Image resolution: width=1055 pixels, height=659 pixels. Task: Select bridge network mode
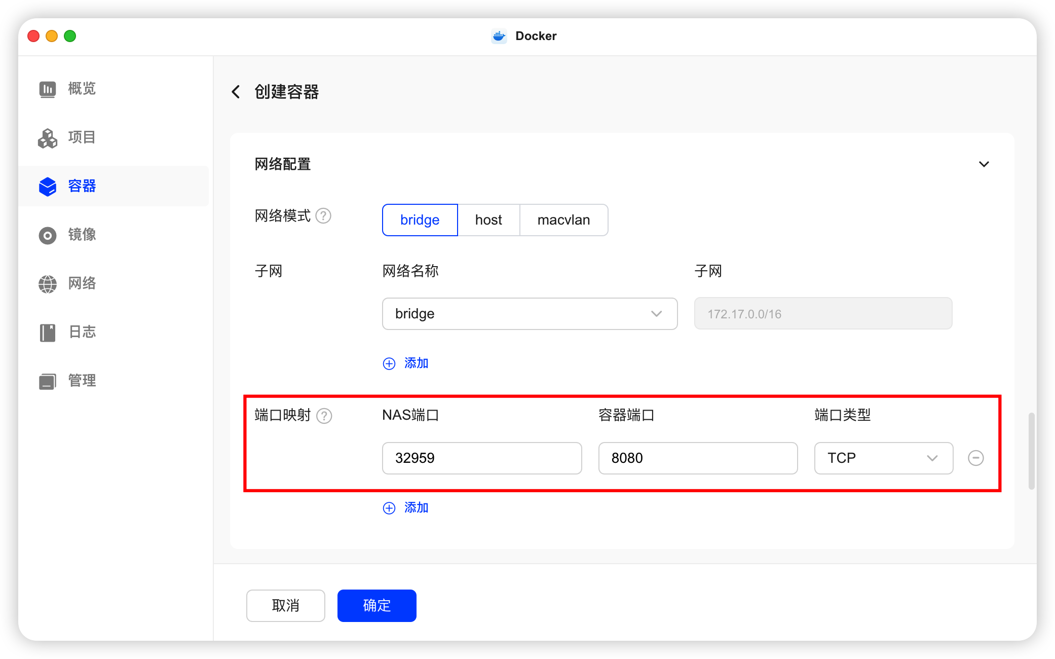pyautogui.click(x=420, y=220)
